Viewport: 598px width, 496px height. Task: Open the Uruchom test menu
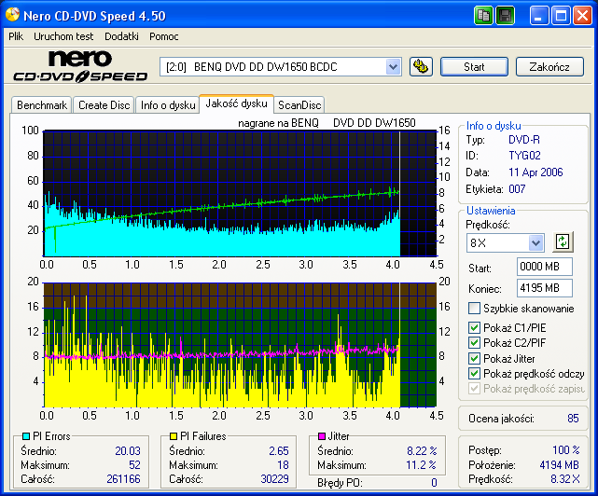coord(63,36)
